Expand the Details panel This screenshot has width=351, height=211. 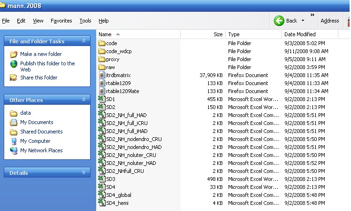(x=84, y=172)
